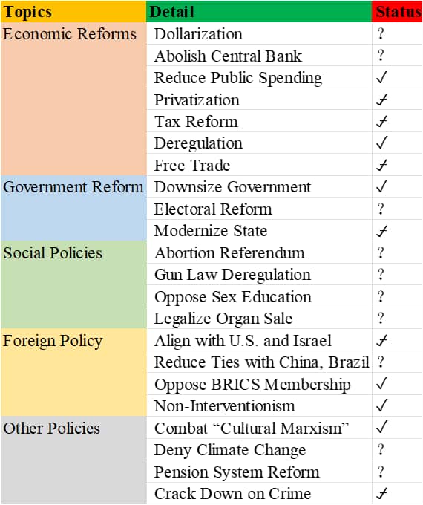The height and width of the screenshot is (505, 423).
Task: Select the Topics header cell
Action: click(73, 12)
